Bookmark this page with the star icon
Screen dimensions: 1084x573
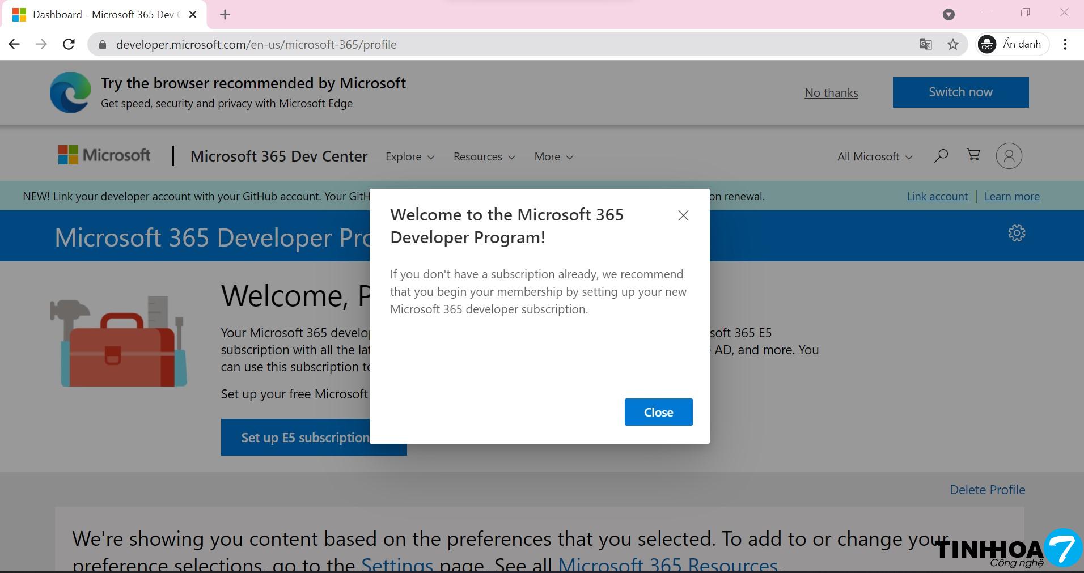(953, 44)
